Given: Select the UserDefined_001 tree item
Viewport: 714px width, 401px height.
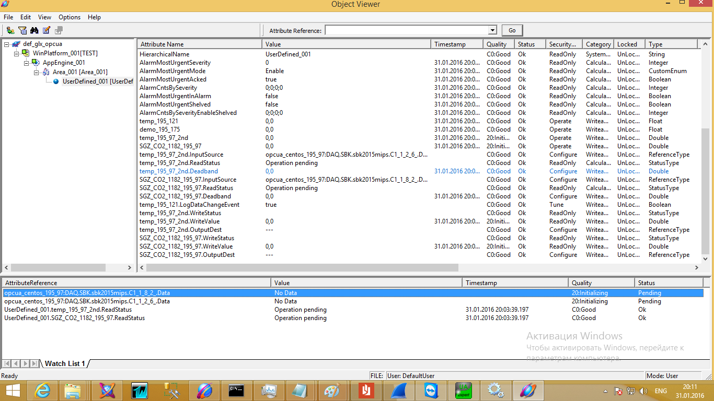Looking at the screenshot, I should (x=97, y=81).
